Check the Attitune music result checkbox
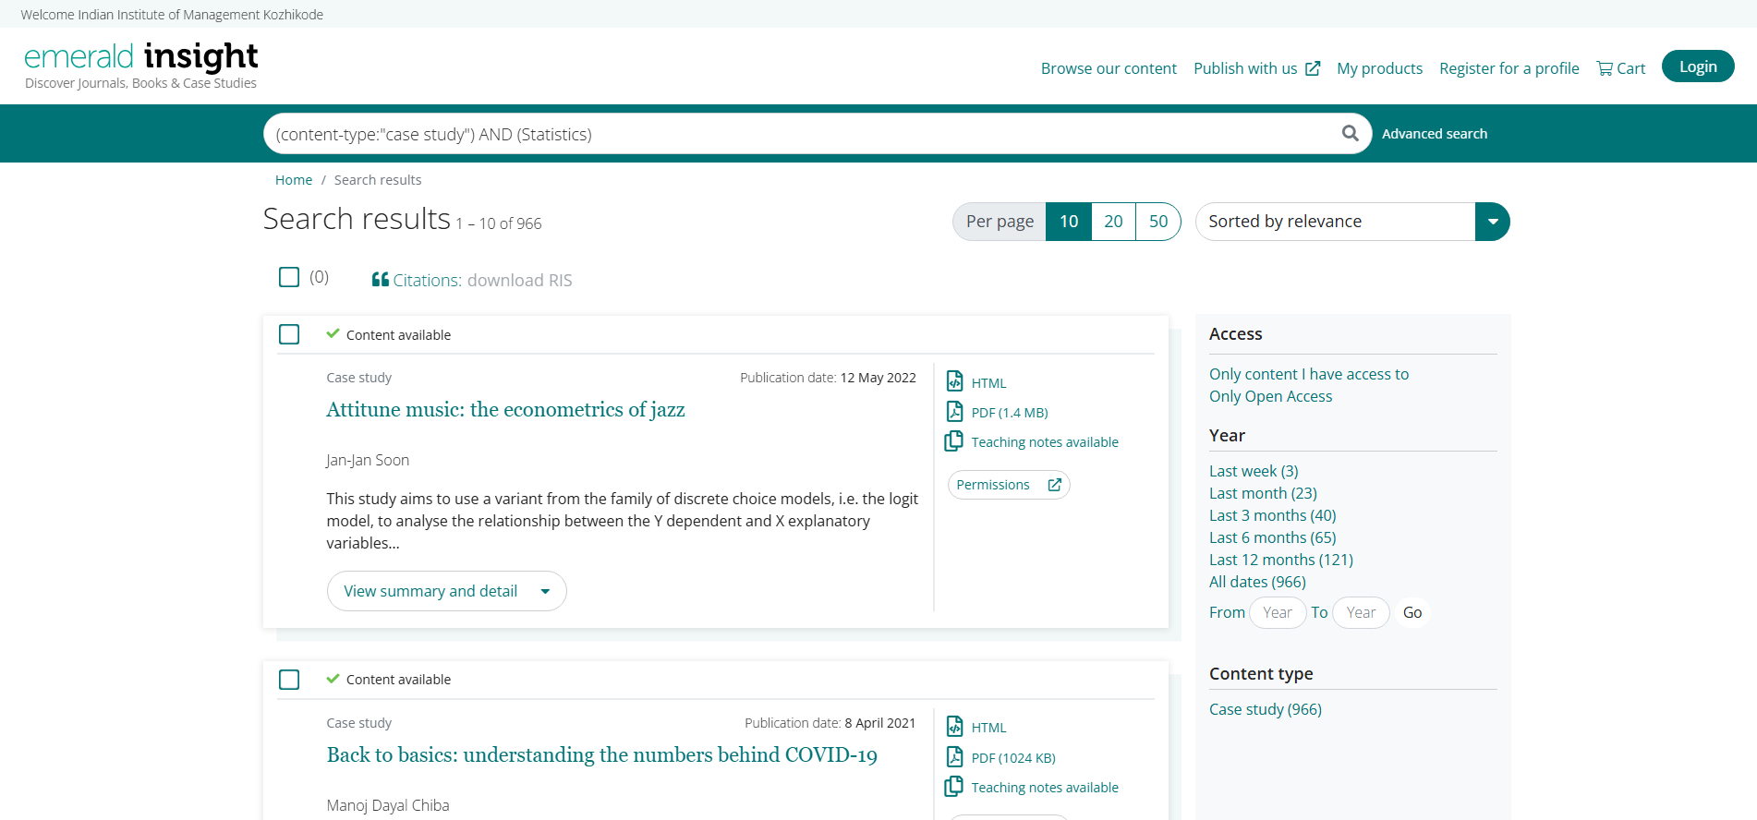The image size is (1757, 820). click(x=289, y=334)
